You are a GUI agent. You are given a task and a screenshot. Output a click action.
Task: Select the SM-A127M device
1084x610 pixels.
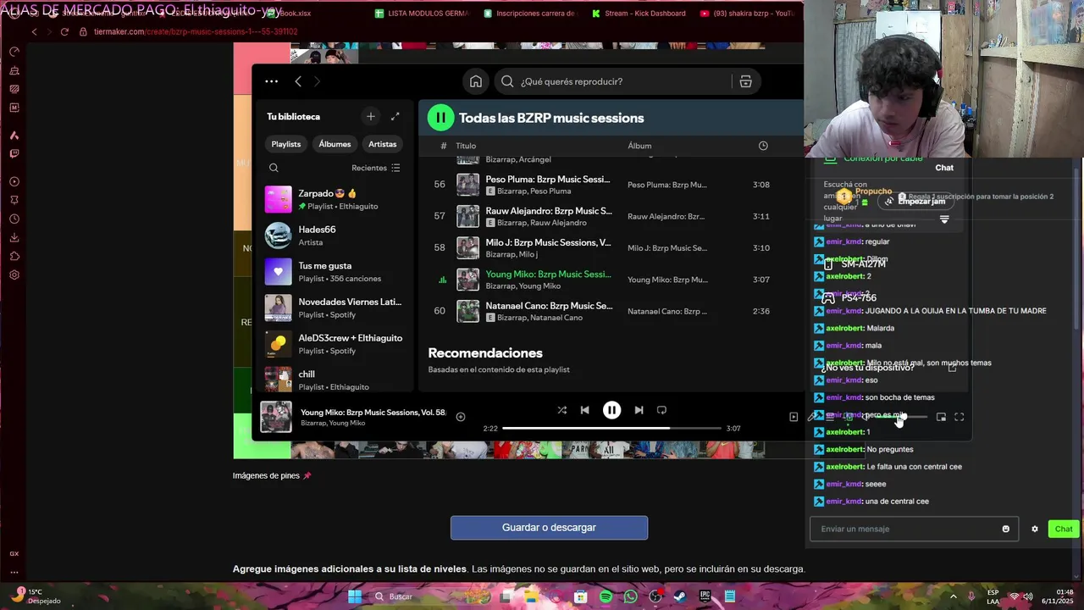tap(854, 264)
